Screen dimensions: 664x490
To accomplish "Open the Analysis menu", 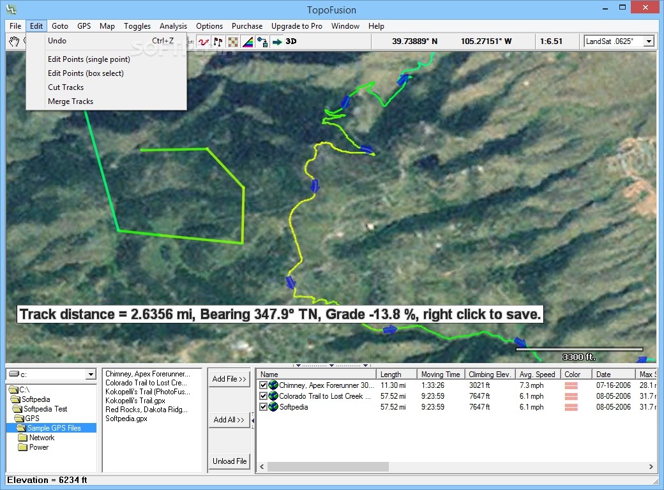I will click(173, 26).
